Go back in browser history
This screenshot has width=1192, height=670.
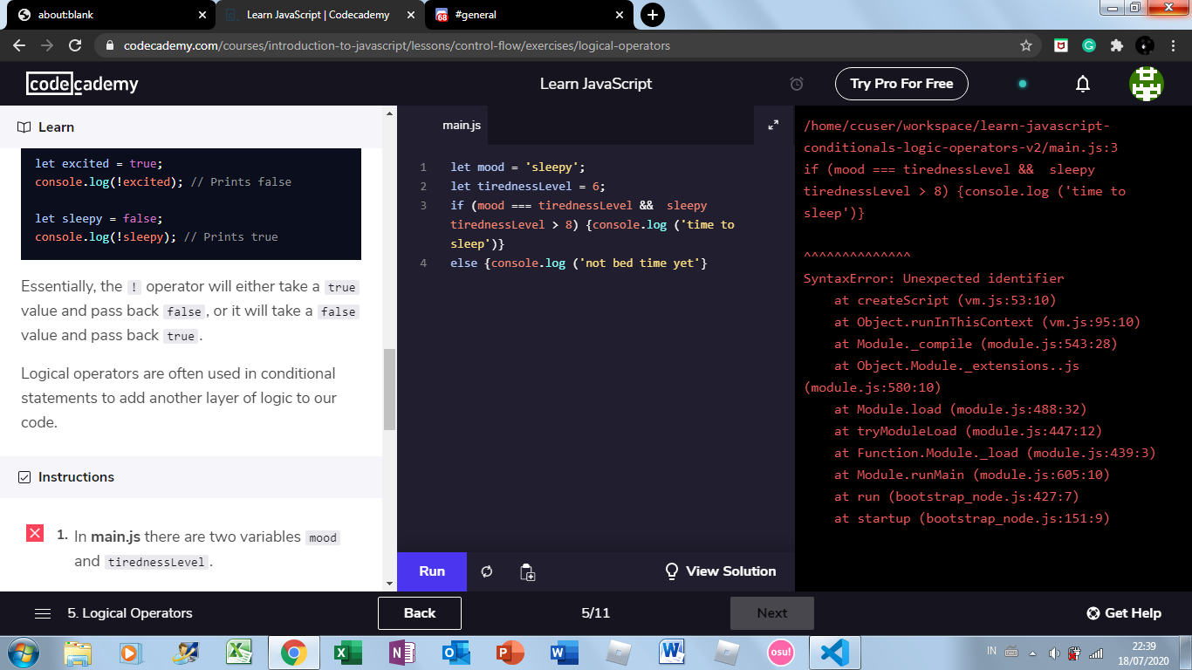(19, 45)
